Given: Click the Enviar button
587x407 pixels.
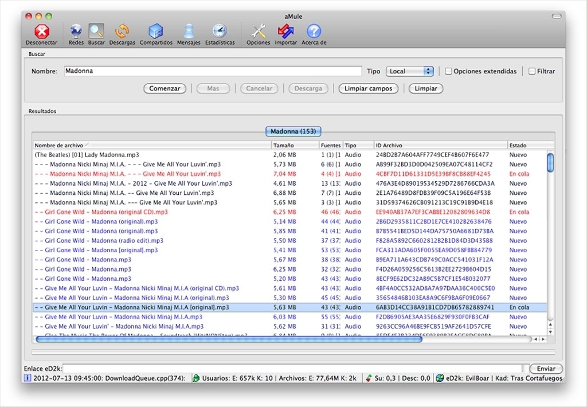Looking at the screenshot, I should [546, 369].
